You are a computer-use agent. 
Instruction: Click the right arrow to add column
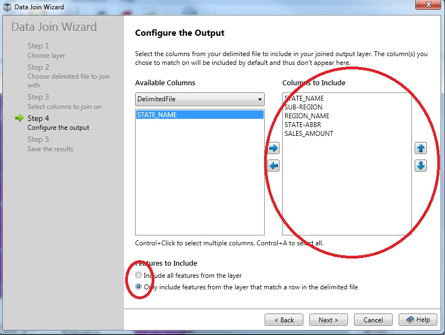274,148
